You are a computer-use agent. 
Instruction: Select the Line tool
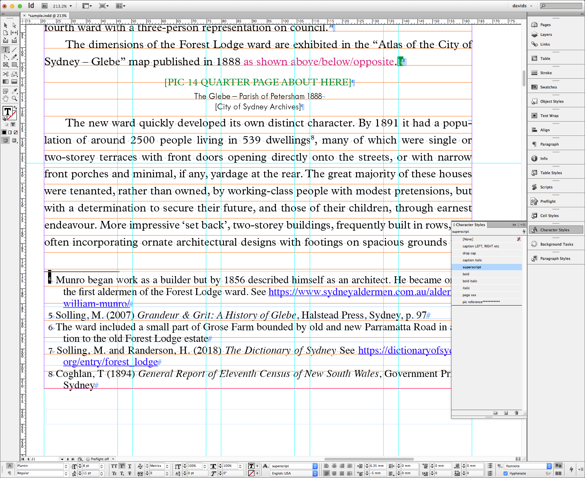14,50
